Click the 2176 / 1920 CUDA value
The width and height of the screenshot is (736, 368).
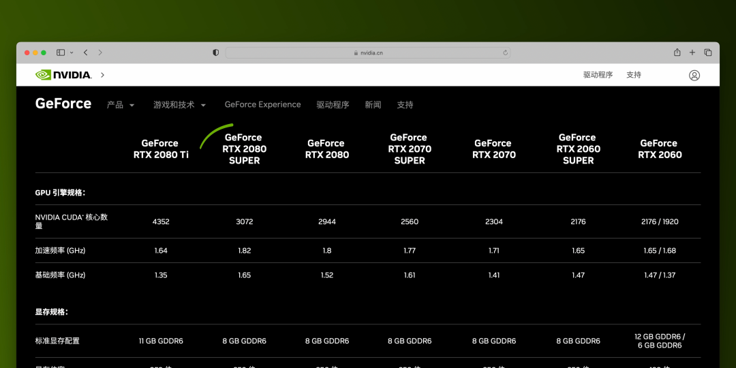click(660, 221)
